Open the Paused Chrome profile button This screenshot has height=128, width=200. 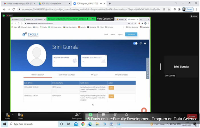tap(188, 9)
